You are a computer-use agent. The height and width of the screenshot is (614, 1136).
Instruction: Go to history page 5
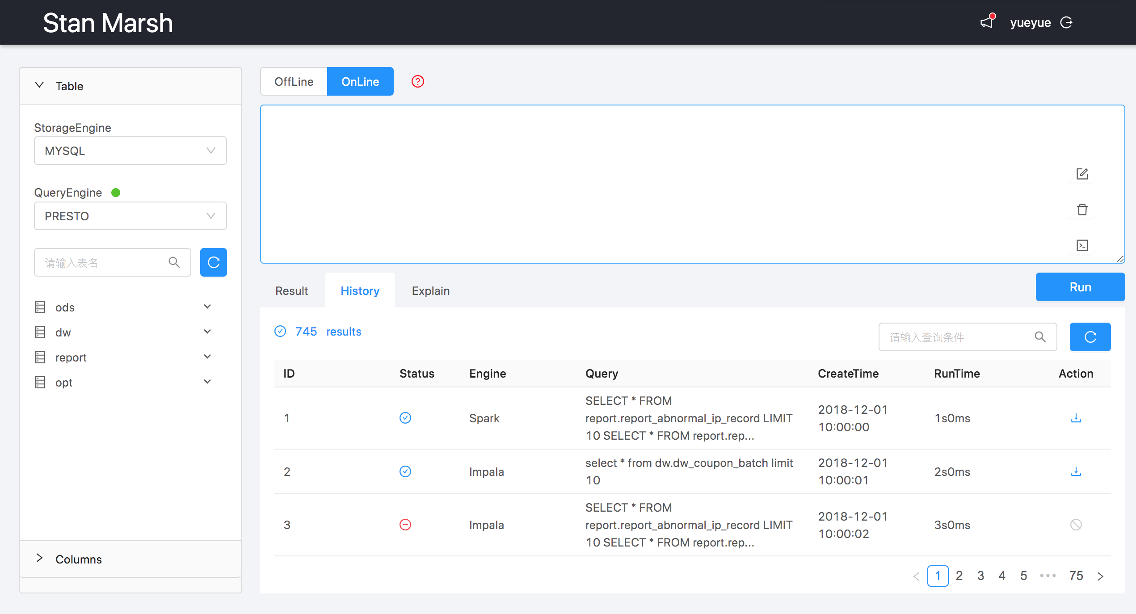pos(1023,576)
